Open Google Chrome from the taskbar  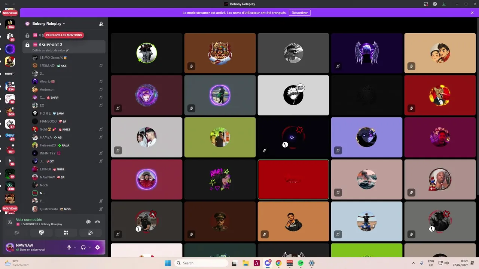point(278,263)
